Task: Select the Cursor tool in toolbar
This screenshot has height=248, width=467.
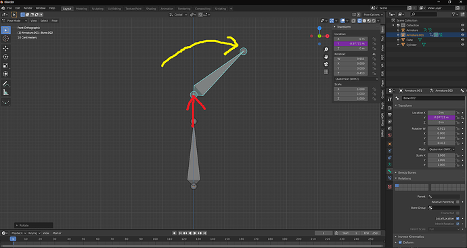Action: pos(5,39)
